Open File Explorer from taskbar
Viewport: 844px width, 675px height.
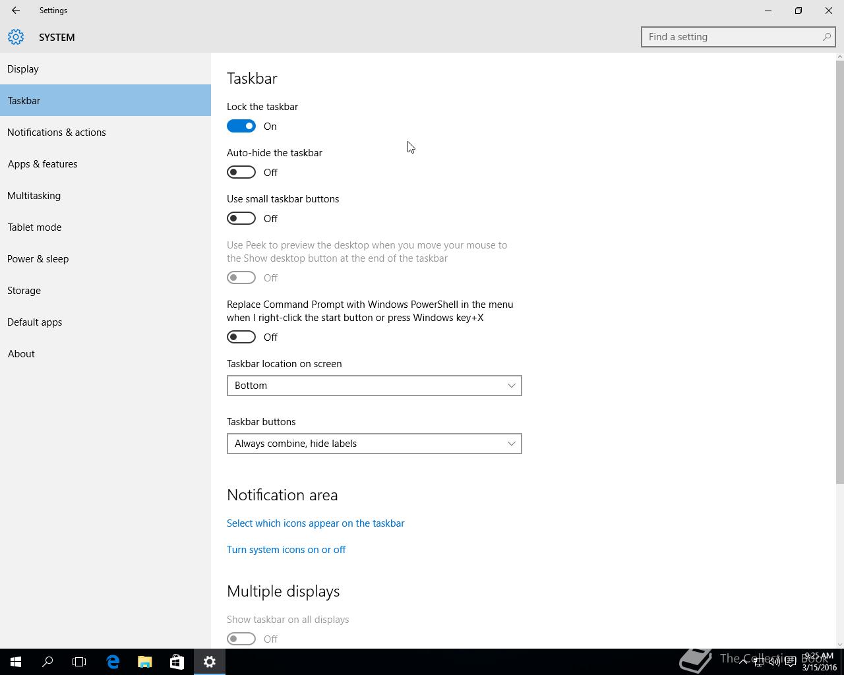tap(144, 662)
